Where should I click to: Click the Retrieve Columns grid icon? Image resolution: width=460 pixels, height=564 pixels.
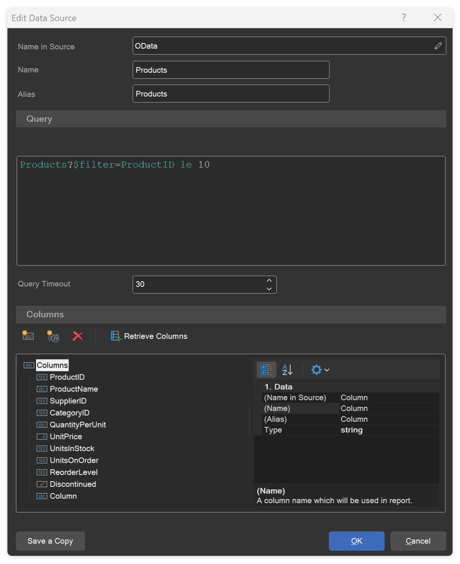coord(115,336)
